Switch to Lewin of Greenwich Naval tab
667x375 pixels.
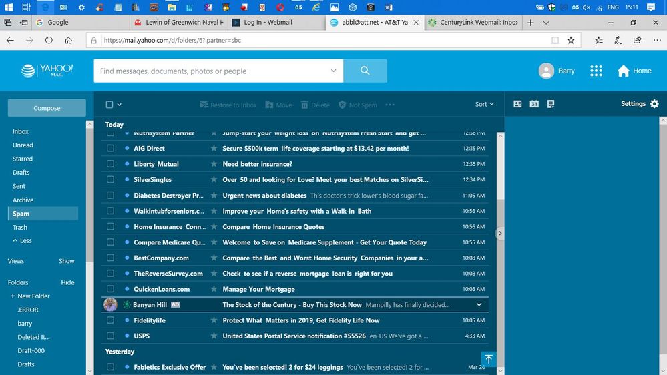click(x=179, y=23)
